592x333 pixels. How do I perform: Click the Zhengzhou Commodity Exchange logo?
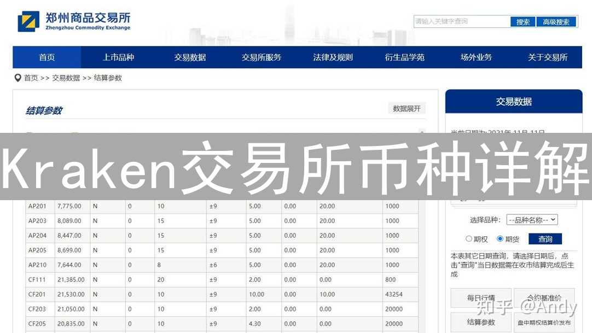pos(74,21)
